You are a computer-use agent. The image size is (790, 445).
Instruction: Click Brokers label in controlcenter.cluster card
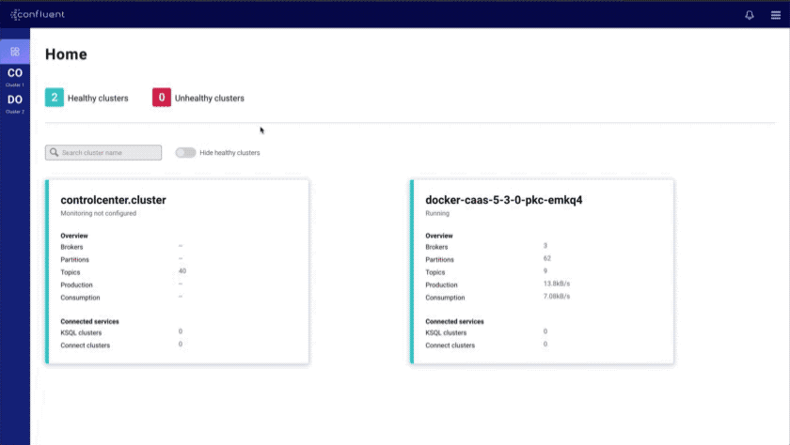pyautogui.click(x=71, y=247)
